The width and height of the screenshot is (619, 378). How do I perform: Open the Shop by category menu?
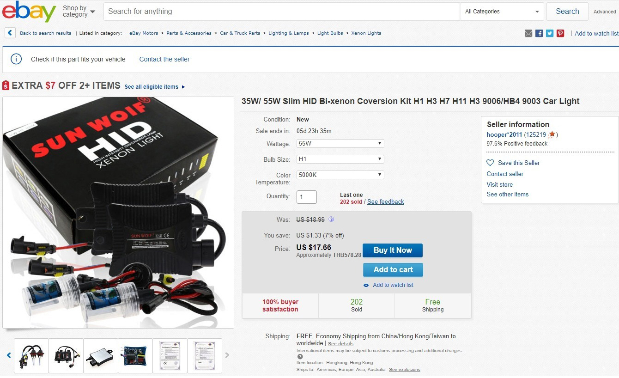pos(79,11)
